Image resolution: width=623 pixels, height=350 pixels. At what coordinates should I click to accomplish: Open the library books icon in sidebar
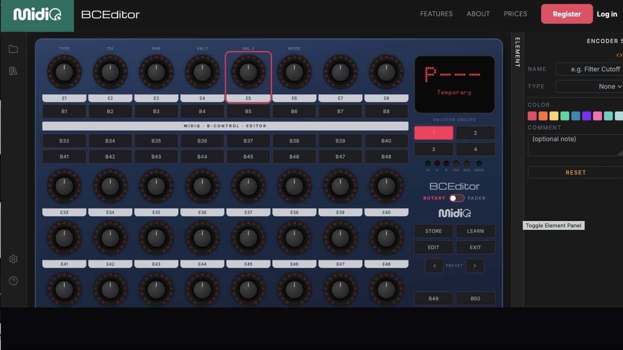click(x=13, y=71)
